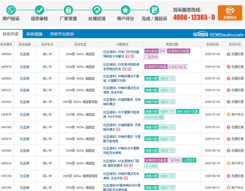245x191 pixels.
Task: Click model 2025款 662km 卓越智驾型 in row 1451394
Action: [80, 176]
